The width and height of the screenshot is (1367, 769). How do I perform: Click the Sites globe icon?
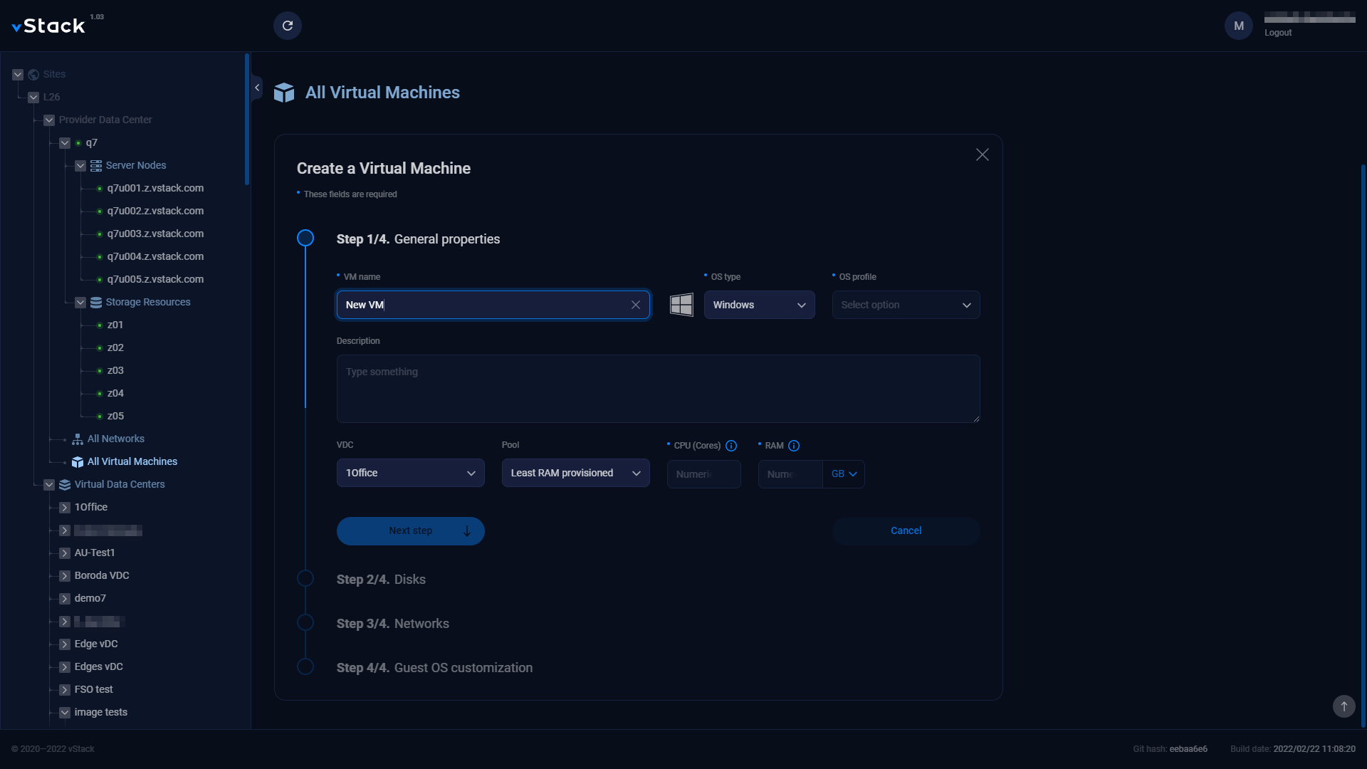pyautogui.click(x=33, y=74)
